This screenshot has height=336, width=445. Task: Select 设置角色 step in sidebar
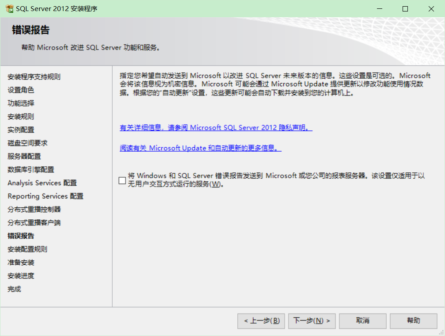[x=21, y=90]
